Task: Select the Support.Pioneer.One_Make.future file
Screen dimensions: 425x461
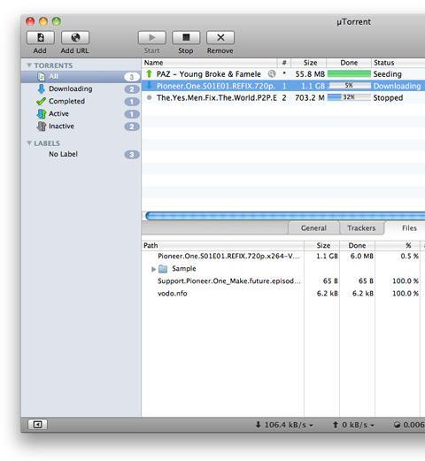Action: (x=229, y=280)
